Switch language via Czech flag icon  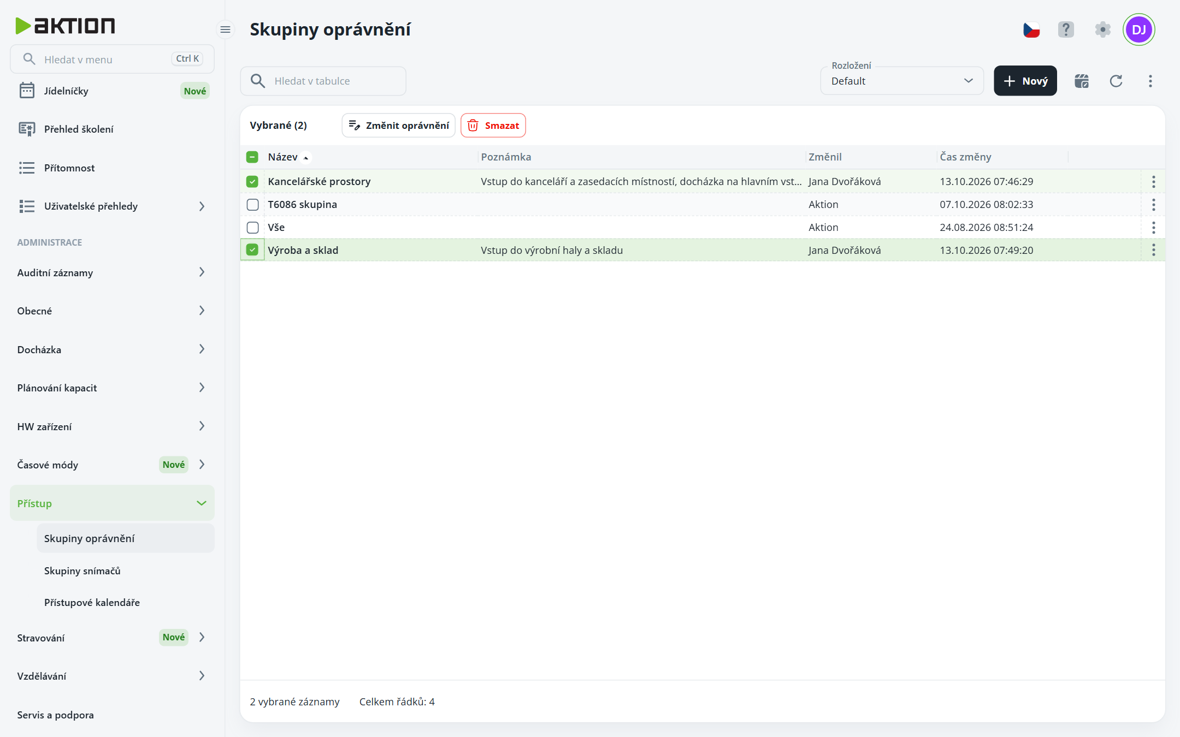pyautogui.click(x=1031, y=29)
